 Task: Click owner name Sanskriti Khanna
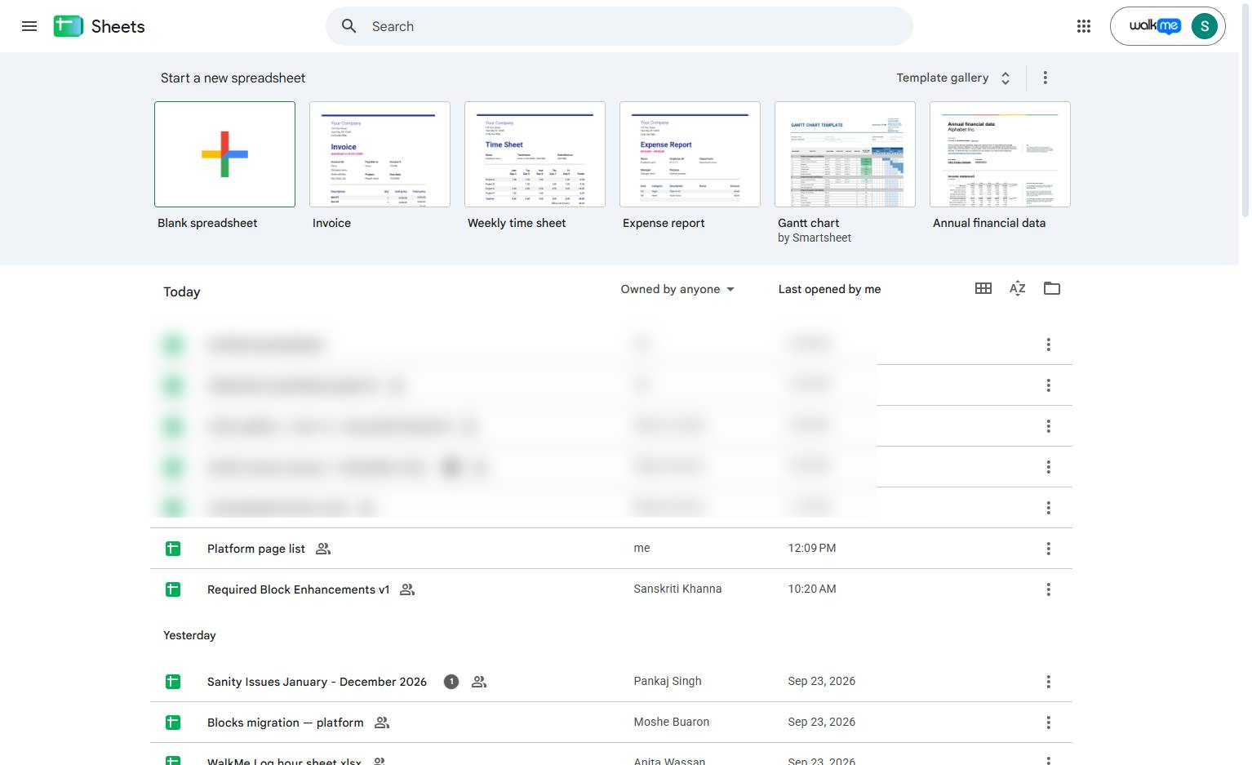point(677,589)
